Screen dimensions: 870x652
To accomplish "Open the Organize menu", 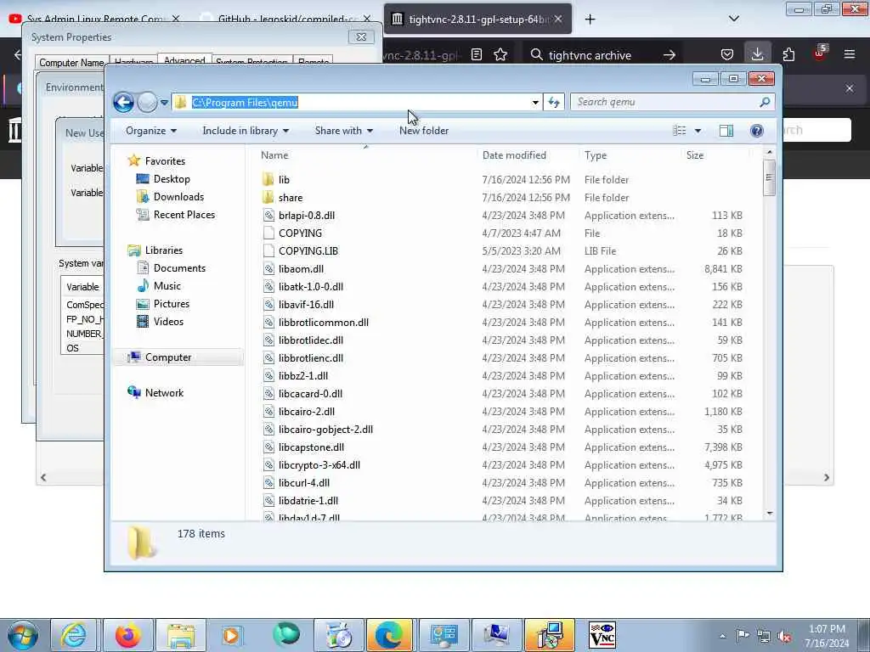I will pyautogui.click(x=151, y=131).
